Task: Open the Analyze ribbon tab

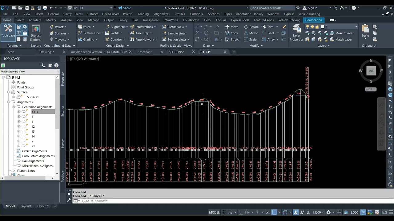Action: click(66, 20)
